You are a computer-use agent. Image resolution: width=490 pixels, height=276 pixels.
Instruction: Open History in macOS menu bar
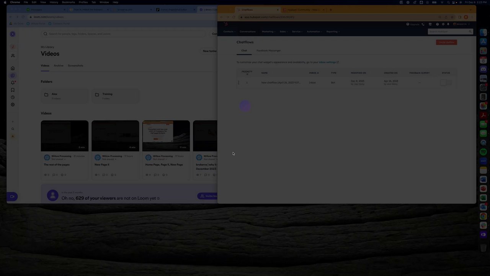(54, 2)
